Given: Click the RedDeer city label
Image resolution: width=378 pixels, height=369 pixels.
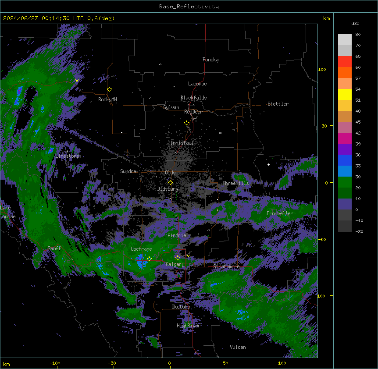Looking at the screenshot, I should (193, 112).
